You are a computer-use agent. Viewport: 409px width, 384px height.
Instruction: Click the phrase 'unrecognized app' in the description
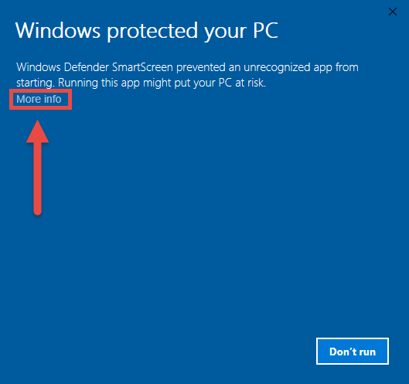(x=288, y=68)
